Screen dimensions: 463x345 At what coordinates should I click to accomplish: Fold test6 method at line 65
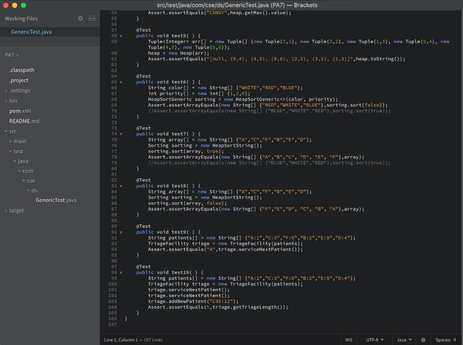click(x=121, y=82)
